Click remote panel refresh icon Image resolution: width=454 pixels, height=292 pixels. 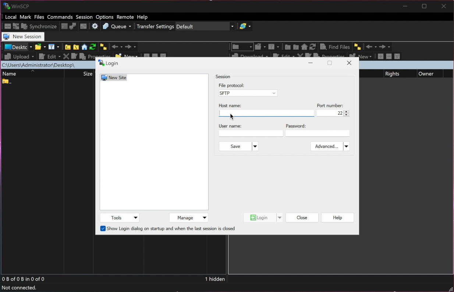click(x=313, y=47)
